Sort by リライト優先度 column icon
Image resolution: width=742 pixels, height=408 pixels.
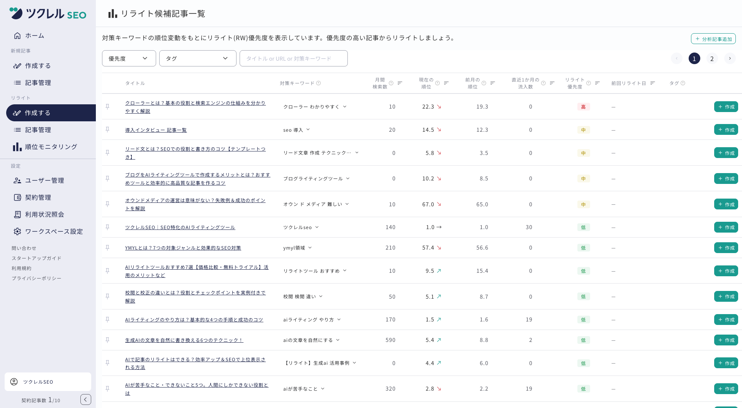click(x=597, y=83)
